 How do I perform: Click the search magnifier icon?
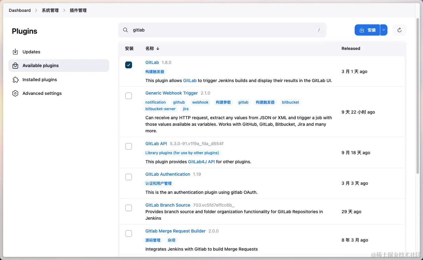coord(125,30)
